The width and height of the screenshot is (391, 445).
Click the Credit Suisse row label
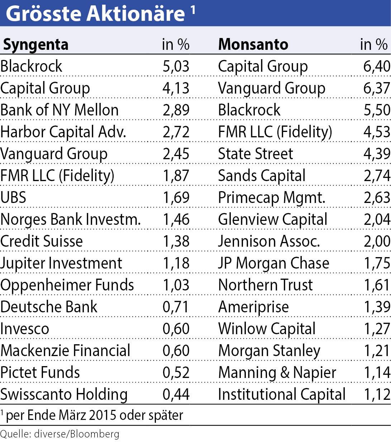point(42,241)
